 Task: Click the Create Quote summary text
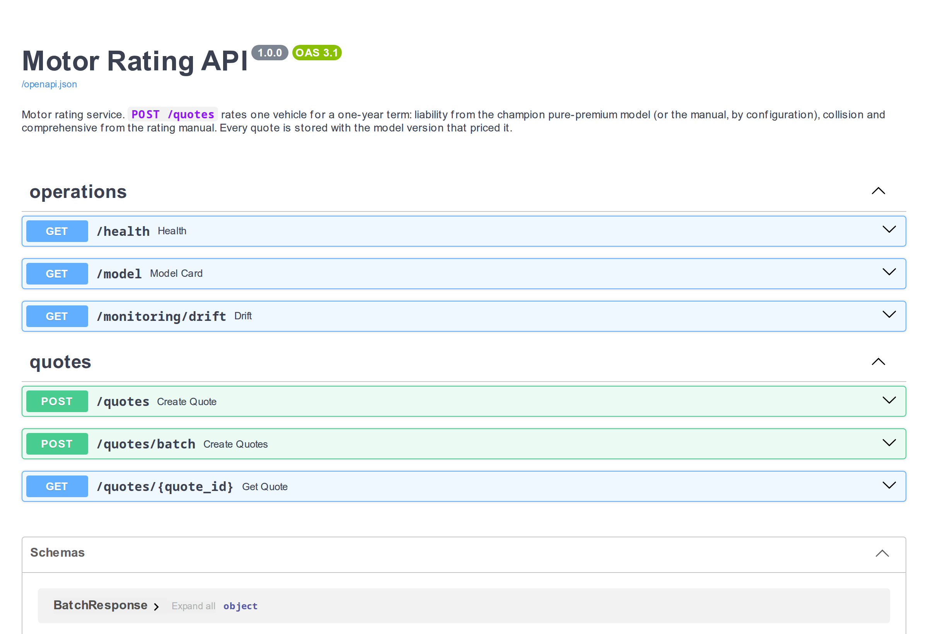[186, 402]
